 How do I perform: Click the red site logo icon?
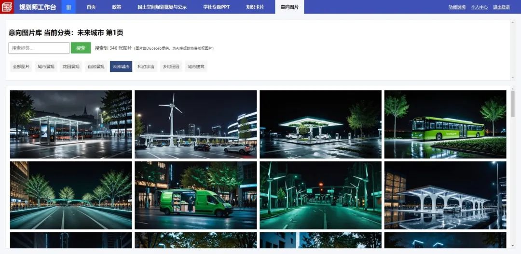coord(7,7)
